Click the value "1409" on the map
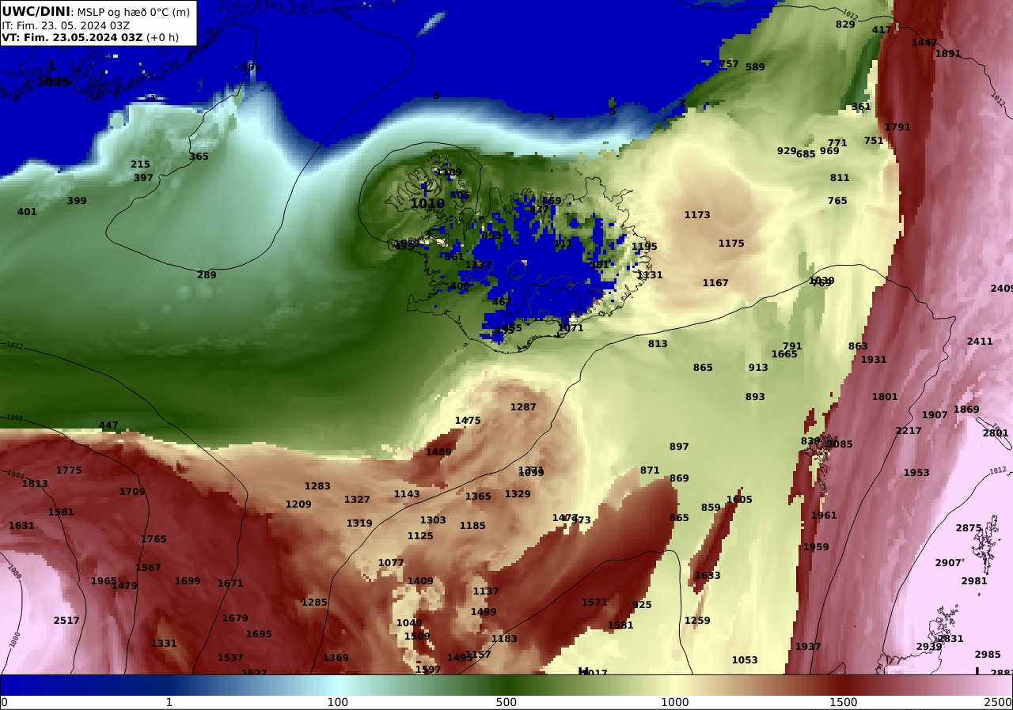The width and height of the screenshot is (1013, 710). tap(420, 581)
